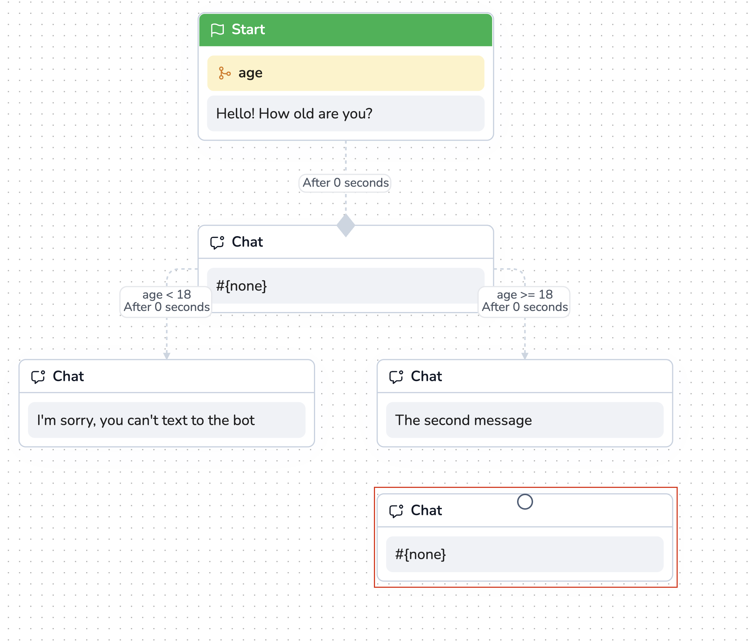Click chat icon on the selected bottom node
Screen dimensions: 750x643
tap(396, 511)
